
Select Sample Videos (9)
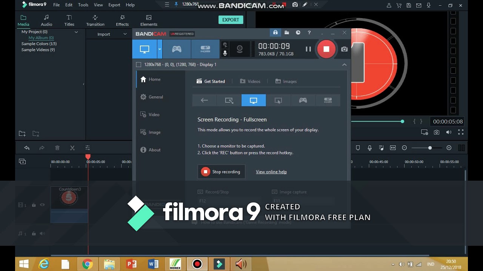click(x=38, y=50)
